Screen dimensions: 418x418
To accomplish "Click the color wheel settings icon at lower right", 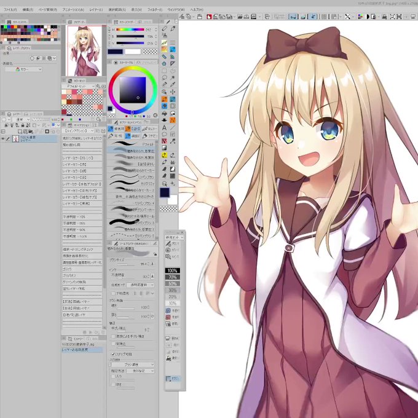I will pyautogui.click(x=155, y=116).
